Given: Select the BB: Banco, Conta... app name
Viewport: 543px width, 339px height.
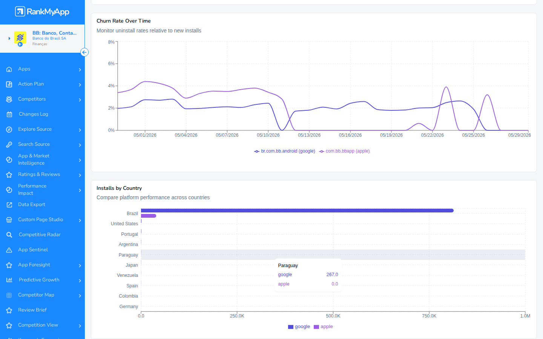Looking at the screenshot, I should tap(54, 33).
